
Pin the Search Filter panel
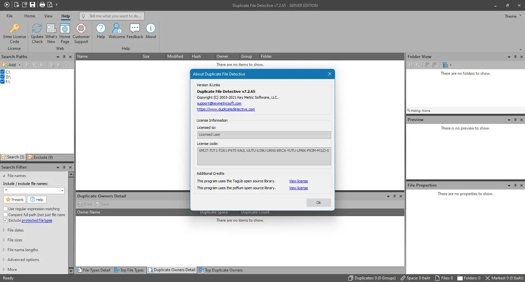pyautogui.click(x=64, y=167)
